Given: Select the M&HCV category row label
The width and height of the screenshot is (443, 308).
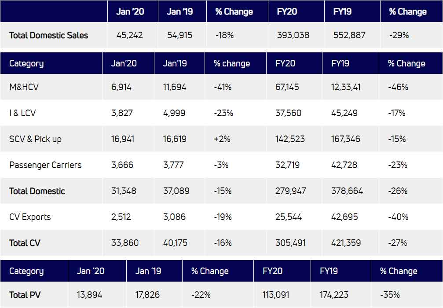Looking at the screenshot, I should click(x=24, y=87).
